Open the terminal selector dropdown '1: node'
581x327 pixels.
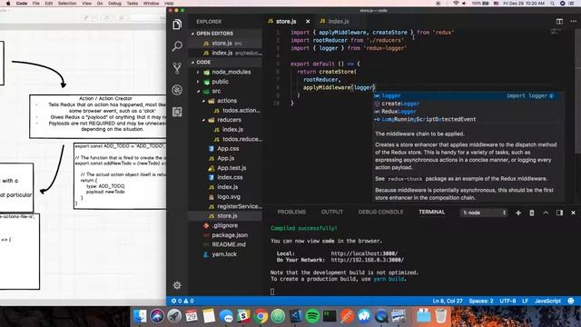(484, 213)
